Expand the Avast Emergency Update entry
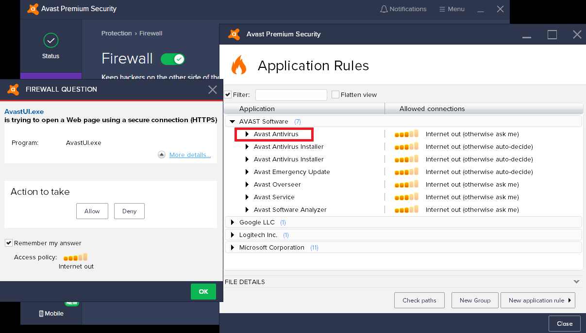 247,172
